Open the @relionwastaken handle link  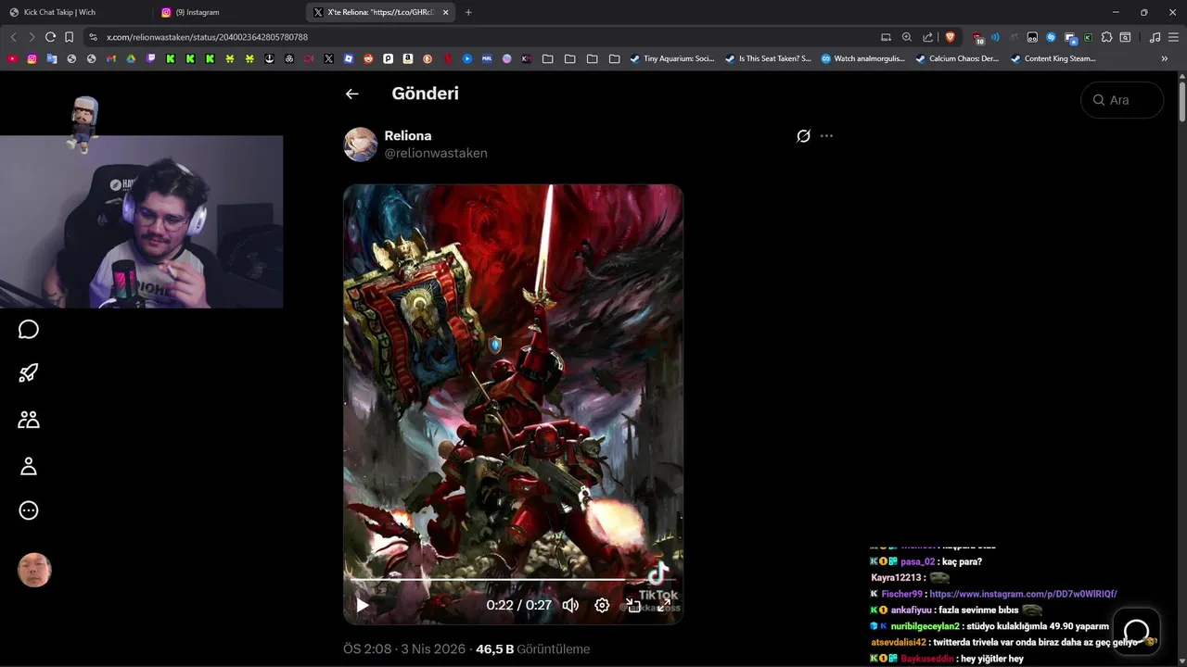[x=436, y=153]
